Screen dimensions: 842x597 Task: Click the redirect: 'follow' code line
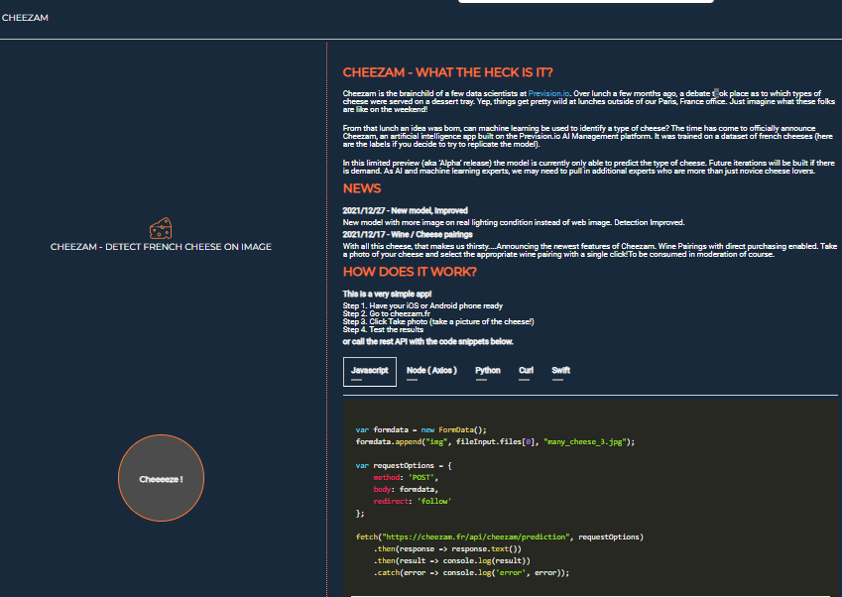pos(413,501)
